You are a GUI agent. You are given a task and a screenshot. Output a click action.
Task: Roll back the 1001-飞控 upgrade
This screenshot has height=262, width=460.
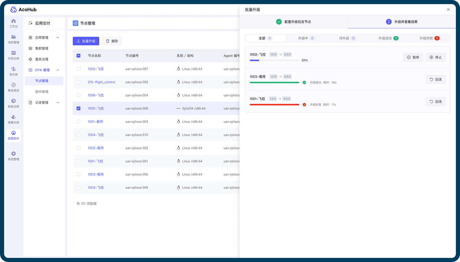click(x=436, y=101)
